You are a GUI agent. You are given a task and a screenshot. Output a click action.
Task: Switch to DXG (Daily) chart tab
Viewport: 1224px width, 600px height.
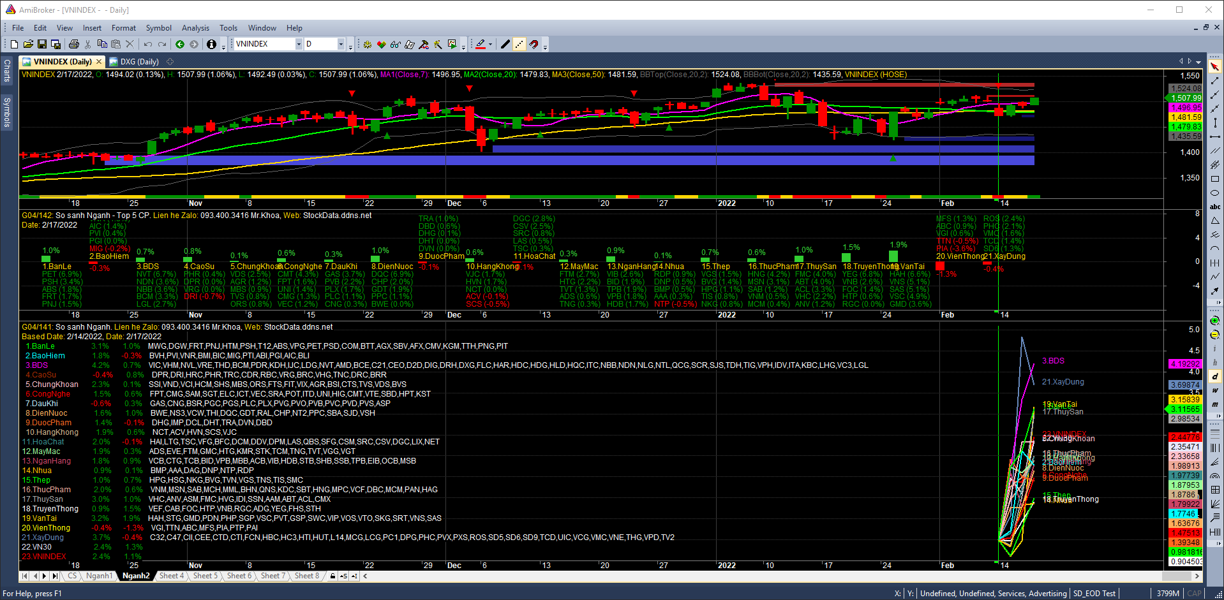(135, 62)
